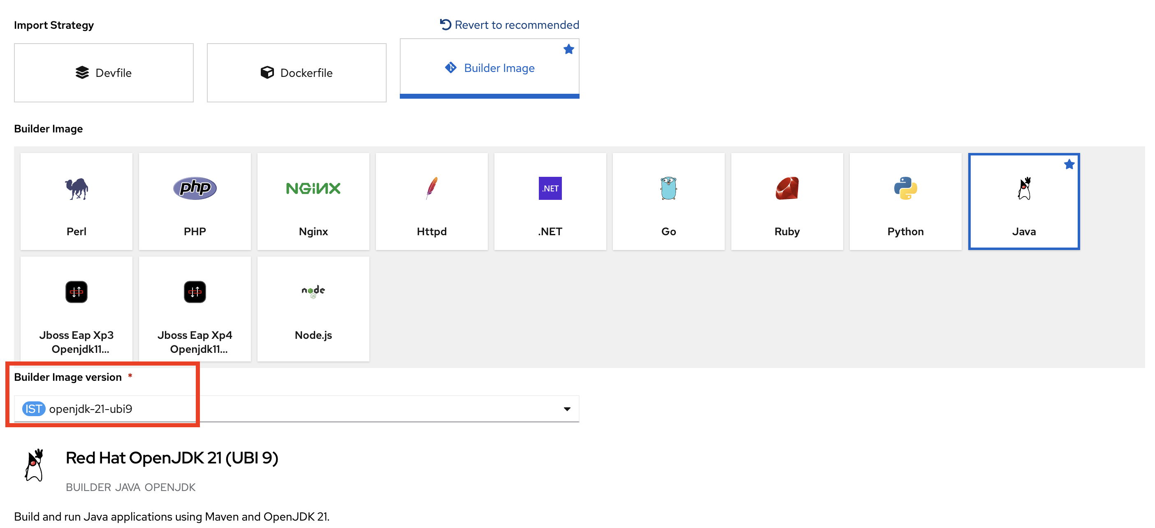
Task: Click the Builder Image section heading
Action: click(x=49, y=129)
